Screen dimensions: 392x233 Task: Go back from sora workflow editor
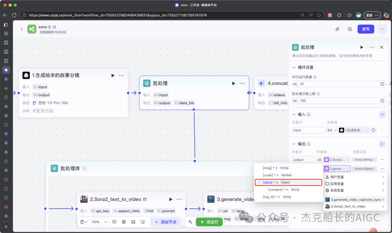22,29
